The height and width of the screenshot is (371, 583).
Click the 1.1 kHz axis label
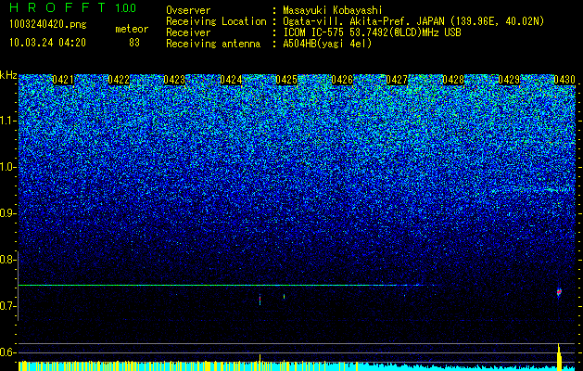(x=7, y=121)
